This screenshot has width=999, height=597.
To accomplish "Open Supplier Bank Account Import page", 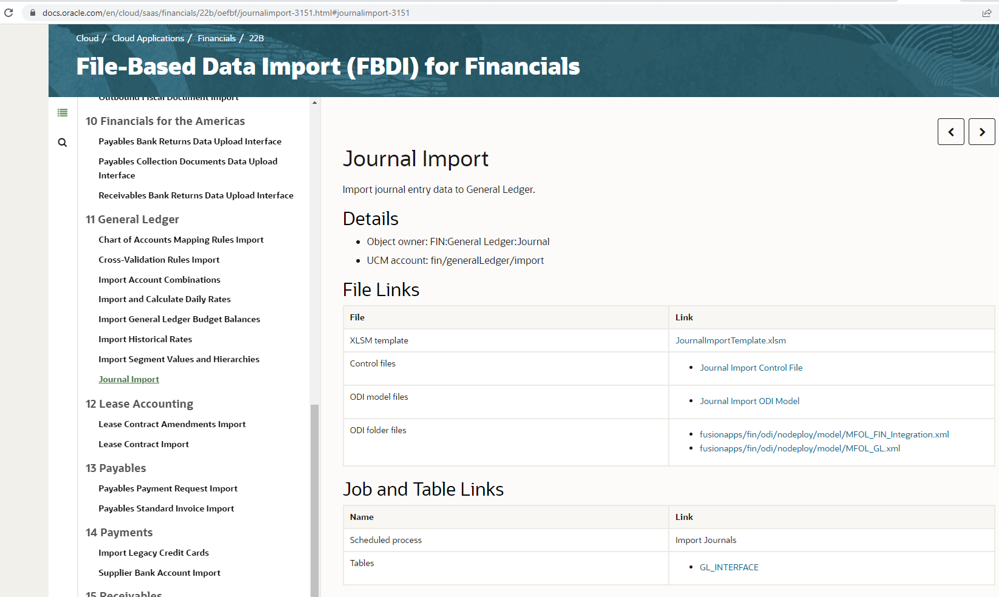I will [x=160, y=573].
